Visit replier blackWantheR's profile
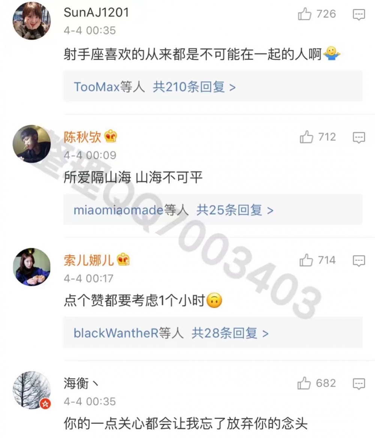 pos(116,333)
